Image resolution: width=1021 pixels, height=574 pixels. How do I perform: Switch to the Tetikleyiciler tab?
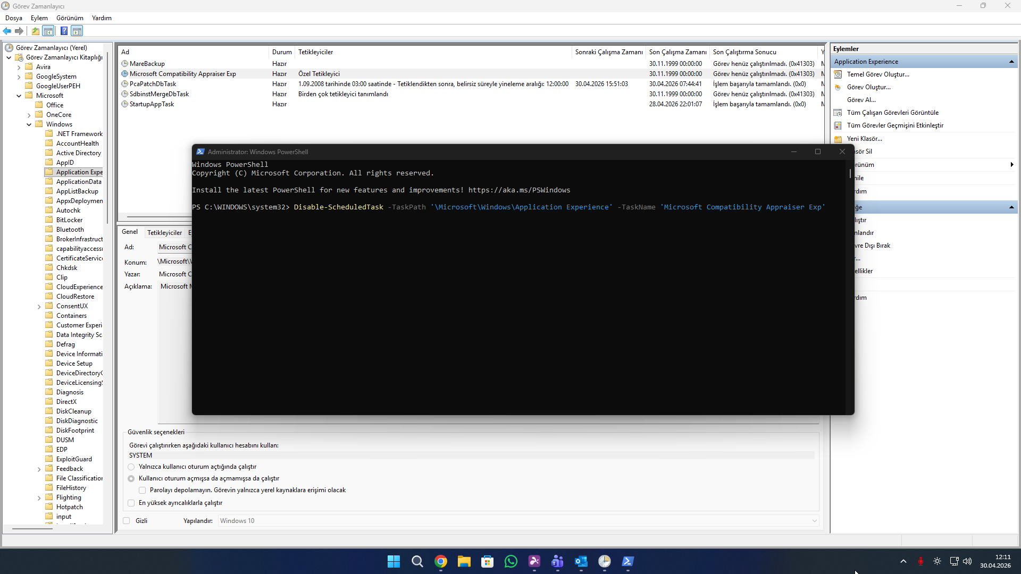164,233
